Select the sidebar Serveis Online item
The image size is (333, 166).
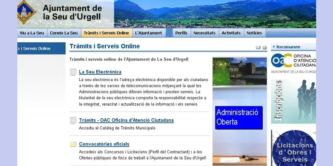tap(42, 48)
